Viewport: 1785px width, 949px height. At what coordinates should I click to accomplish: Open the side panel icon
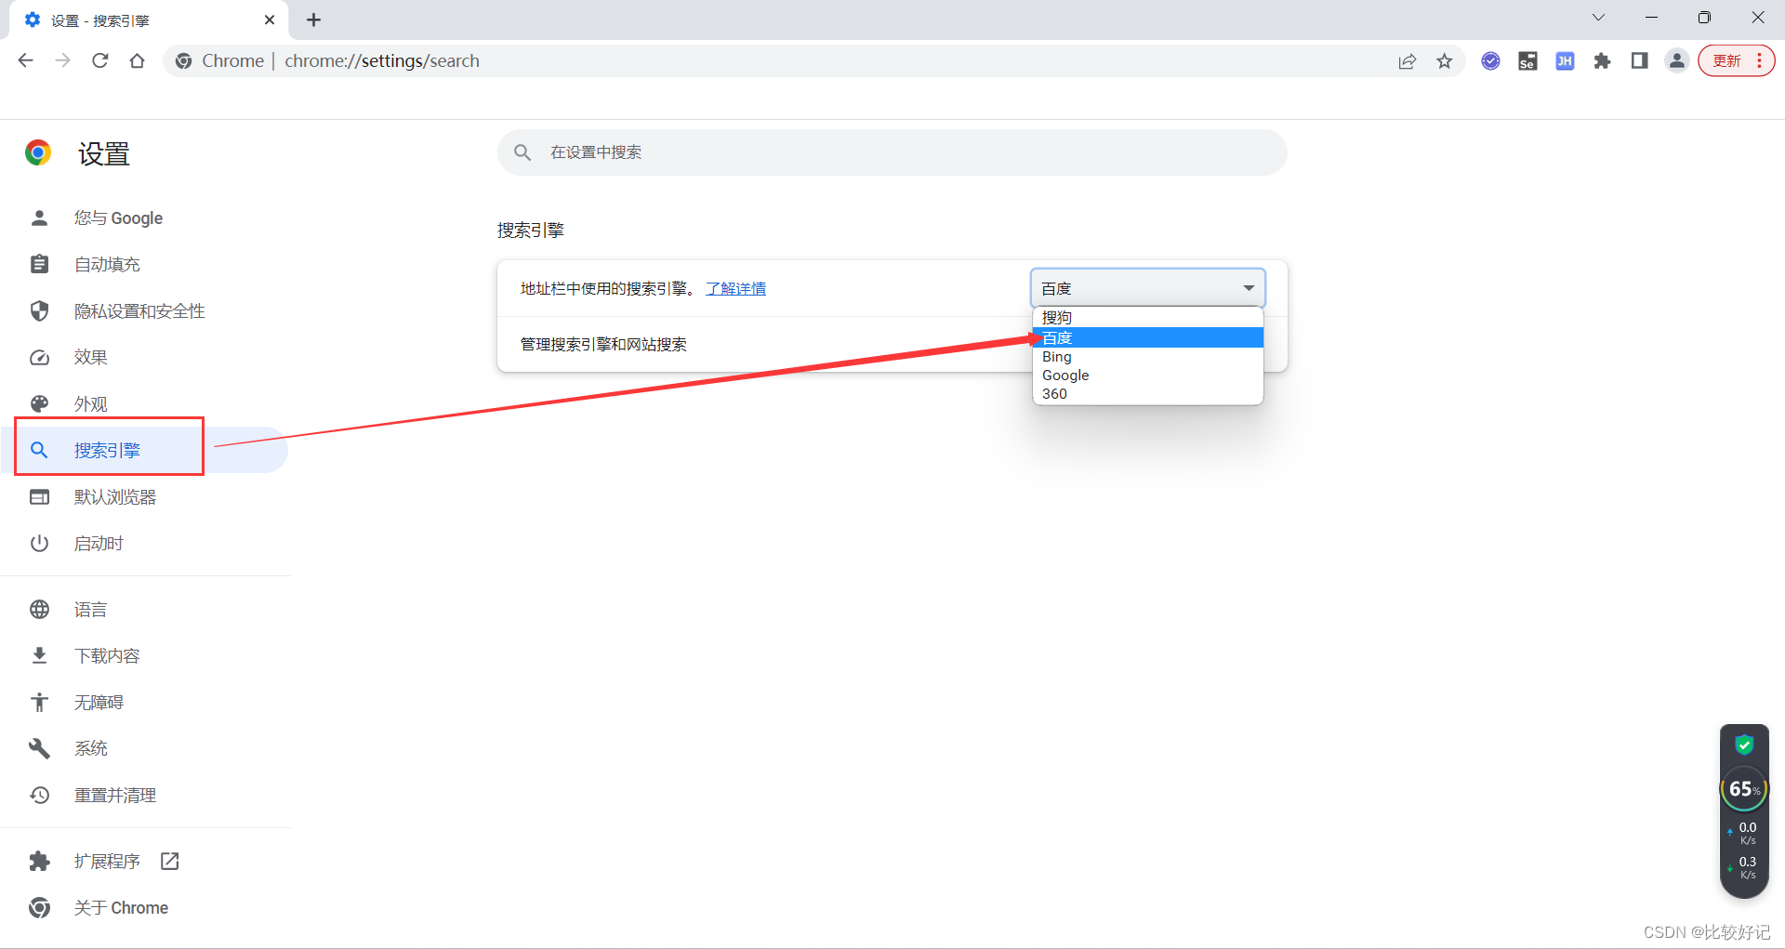click(1639, 61)
